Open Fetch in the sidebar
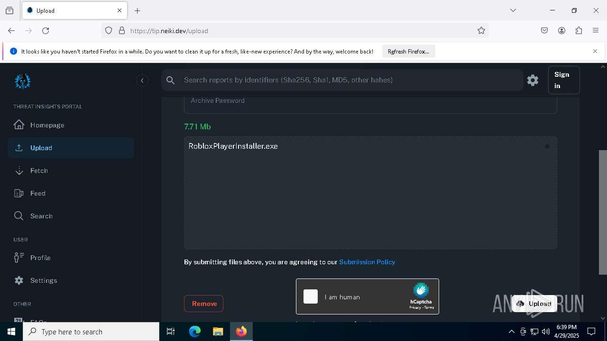The width and height of the screenshot is (607, 341). pos(71,170)
